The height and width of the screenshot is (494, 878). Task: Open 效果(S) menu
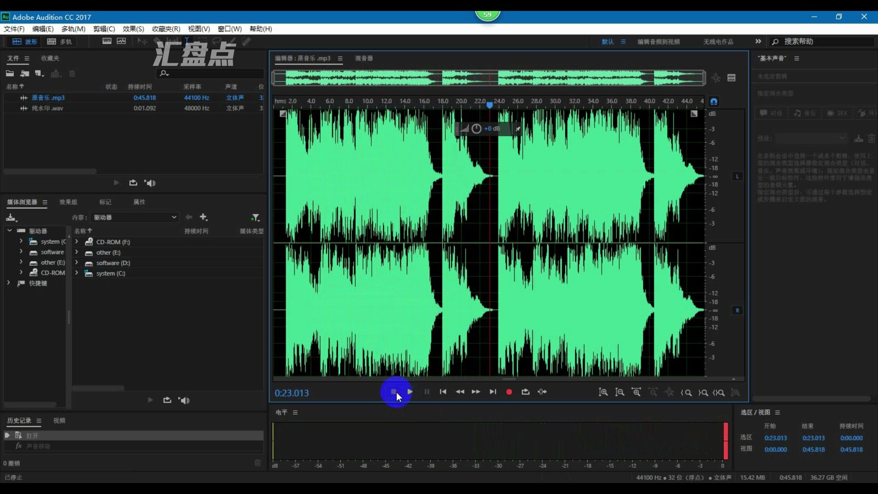point(133,29)
